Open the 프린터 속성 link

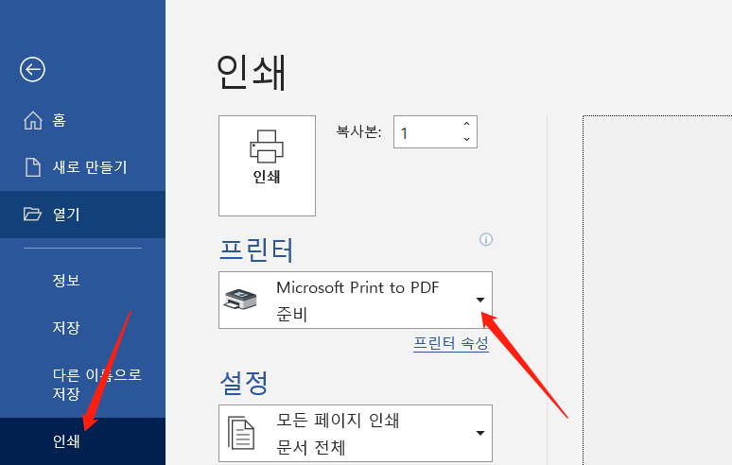tap(450, 344)
